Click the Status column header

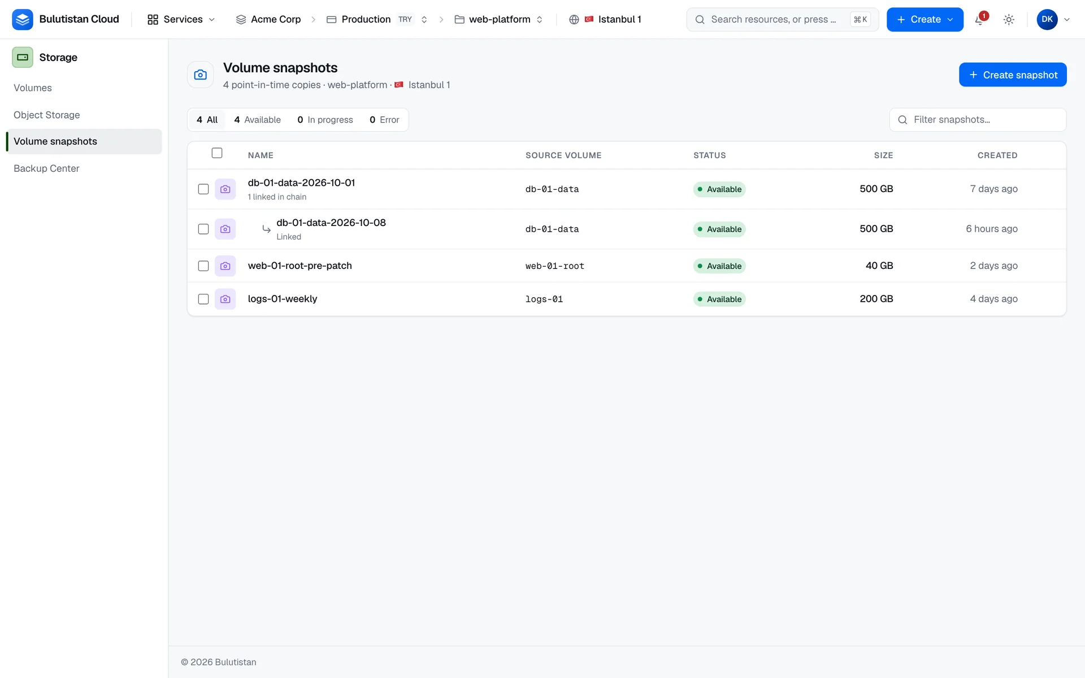click(x=710, y=155)
